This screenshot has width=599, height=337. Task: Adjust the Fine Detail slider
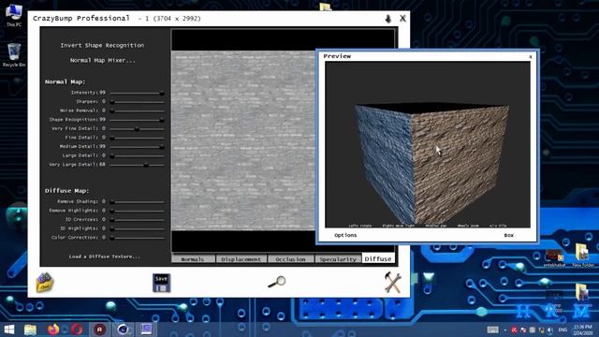click(137, 138)
